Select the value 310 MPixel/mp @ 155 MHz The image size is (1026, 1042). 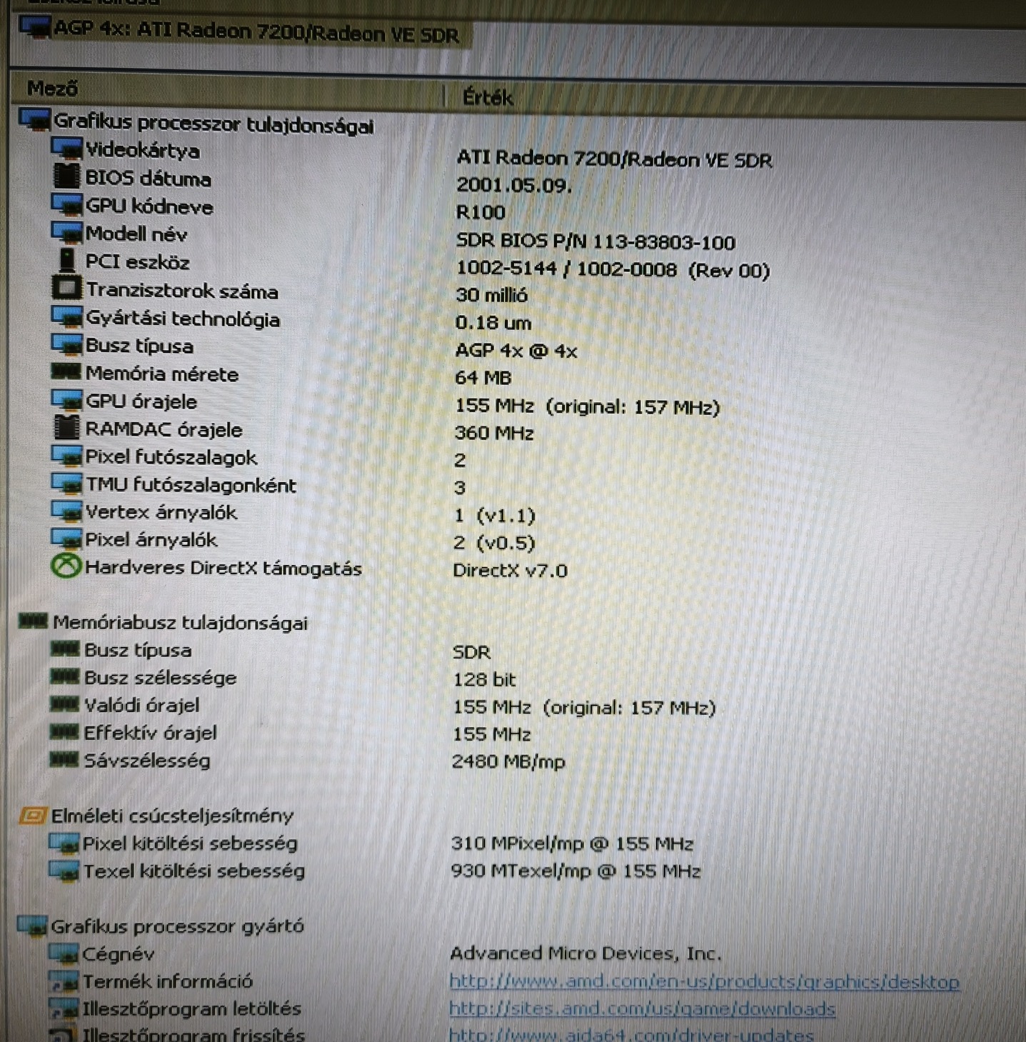click(x=572, y=843)
